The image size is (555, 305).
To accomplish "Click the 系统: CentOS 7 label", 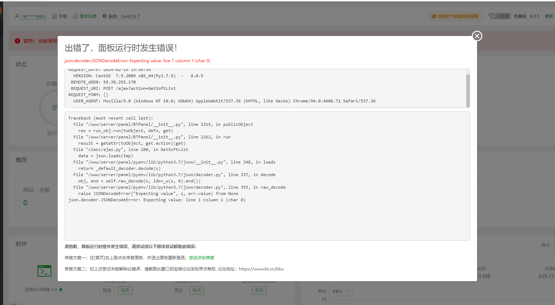I will (124, 16).
